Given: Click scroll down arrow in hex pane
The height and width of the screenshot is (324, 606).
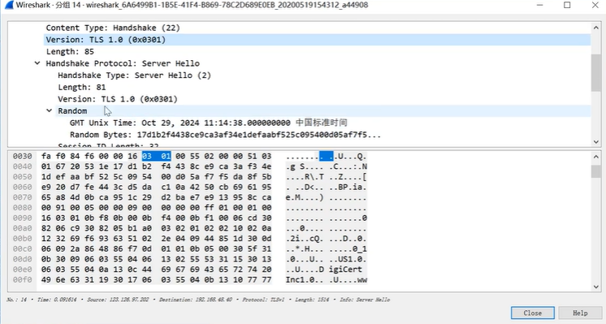Looking at the screenshot, I should [595, 287].
